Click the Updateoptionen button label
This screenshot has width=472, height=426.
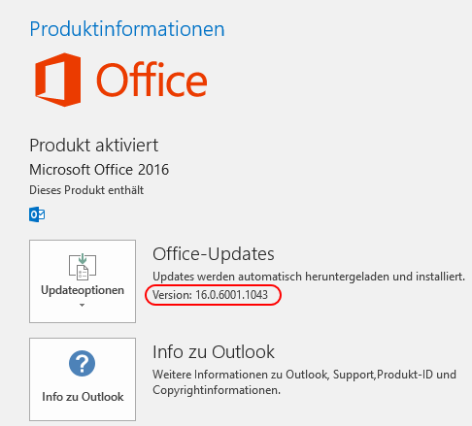(x=83, y=290)
